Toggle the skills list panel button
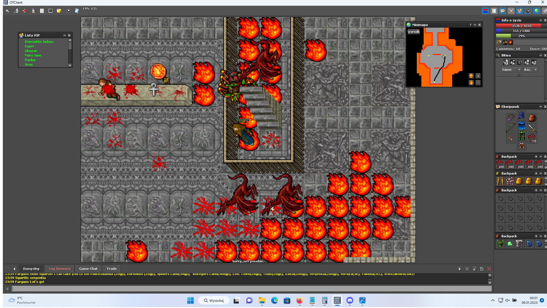The height and width of the screenshot is (308, 547). 494,11
